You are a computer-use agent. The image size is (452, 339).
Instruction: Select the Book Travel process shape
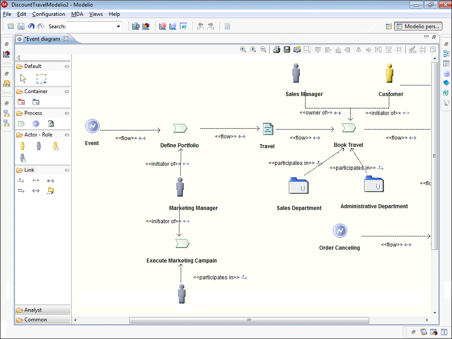tap(349, 128)
